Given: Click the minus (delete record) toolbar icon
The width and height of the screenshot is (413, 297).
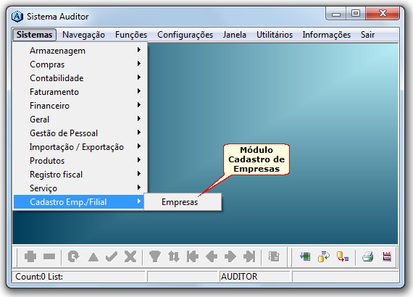Looking at the screenshot, I should click(49, 256).
